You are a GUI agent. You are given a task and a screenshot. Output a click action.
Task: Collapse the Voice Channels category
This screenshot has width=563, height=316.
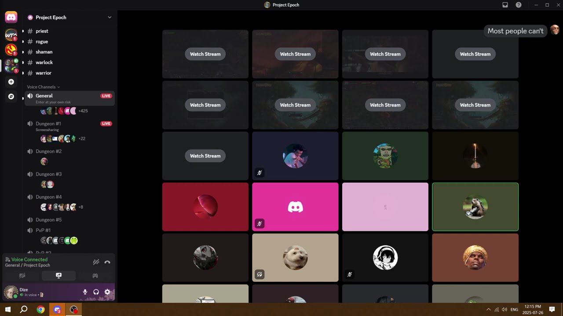[43, 87]
